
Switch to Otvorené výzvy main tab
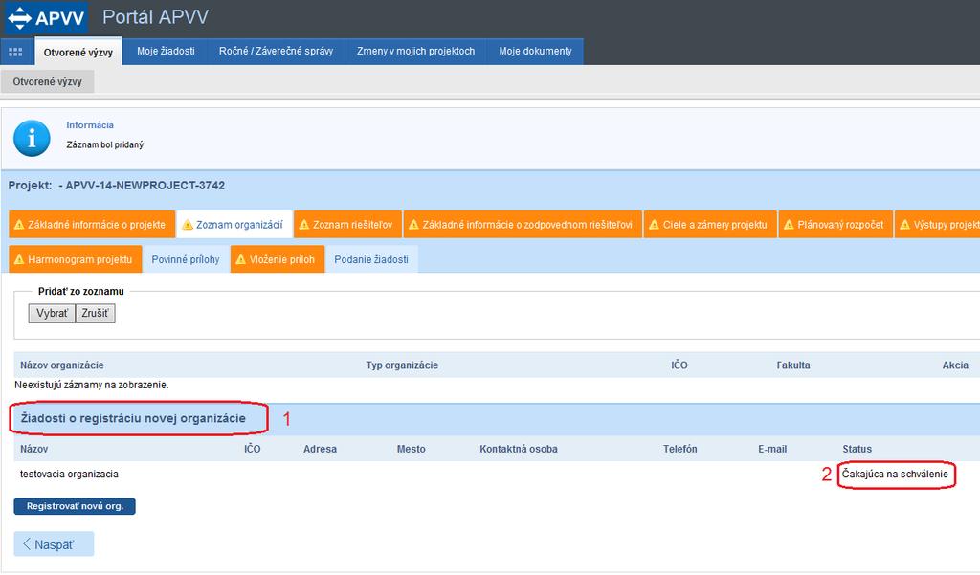tap(78, 52)
